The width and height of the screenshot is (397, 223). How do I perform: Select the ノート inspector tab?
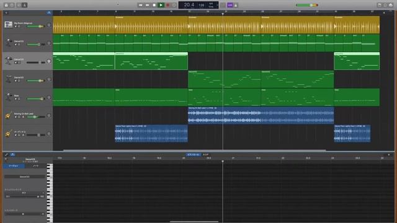(36, 166)
